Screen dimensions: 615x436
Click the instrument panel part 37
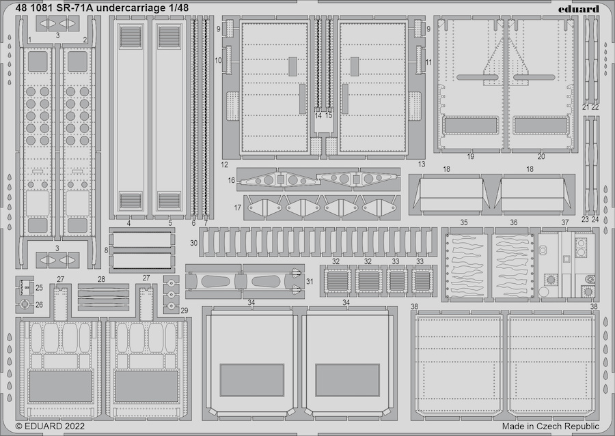pyautogui.click(x=566, y=265)
